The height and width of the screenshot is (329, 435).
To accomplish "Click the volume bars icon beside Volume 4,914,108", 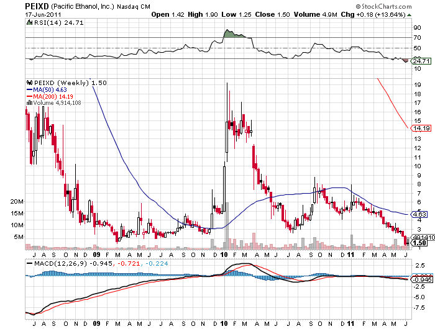I will pos(29,103).
